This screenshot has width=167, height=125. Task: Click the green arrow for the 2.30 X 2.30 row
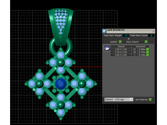coord(148,52)
